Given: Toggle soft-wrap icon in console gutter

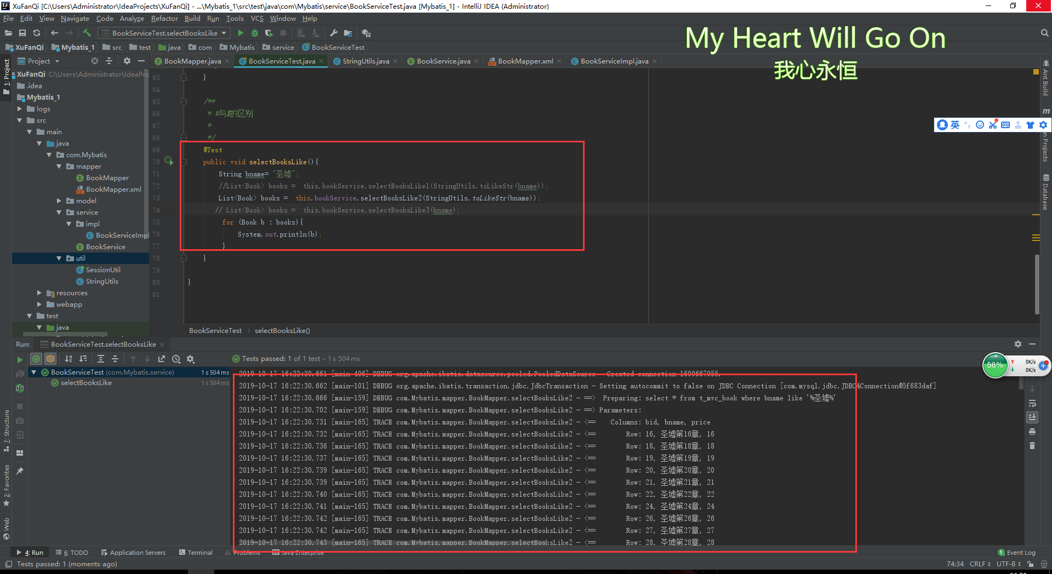Looking at the screenshot, I should 1032,404.
